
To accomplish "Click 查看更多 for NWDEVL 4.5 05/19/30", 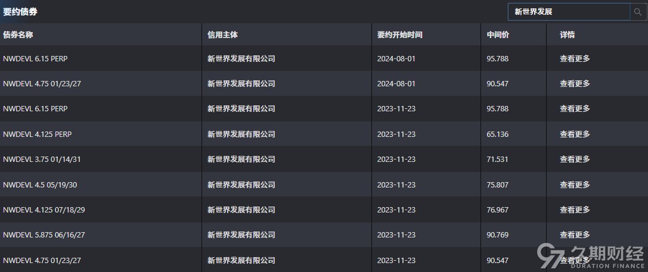I will coord(575,185).
